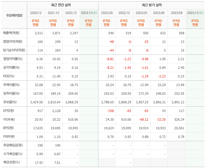The height and width of the screenshot is (168, 207).
Task: Select the 매출액(억원) row label
Action: point(11,33)
